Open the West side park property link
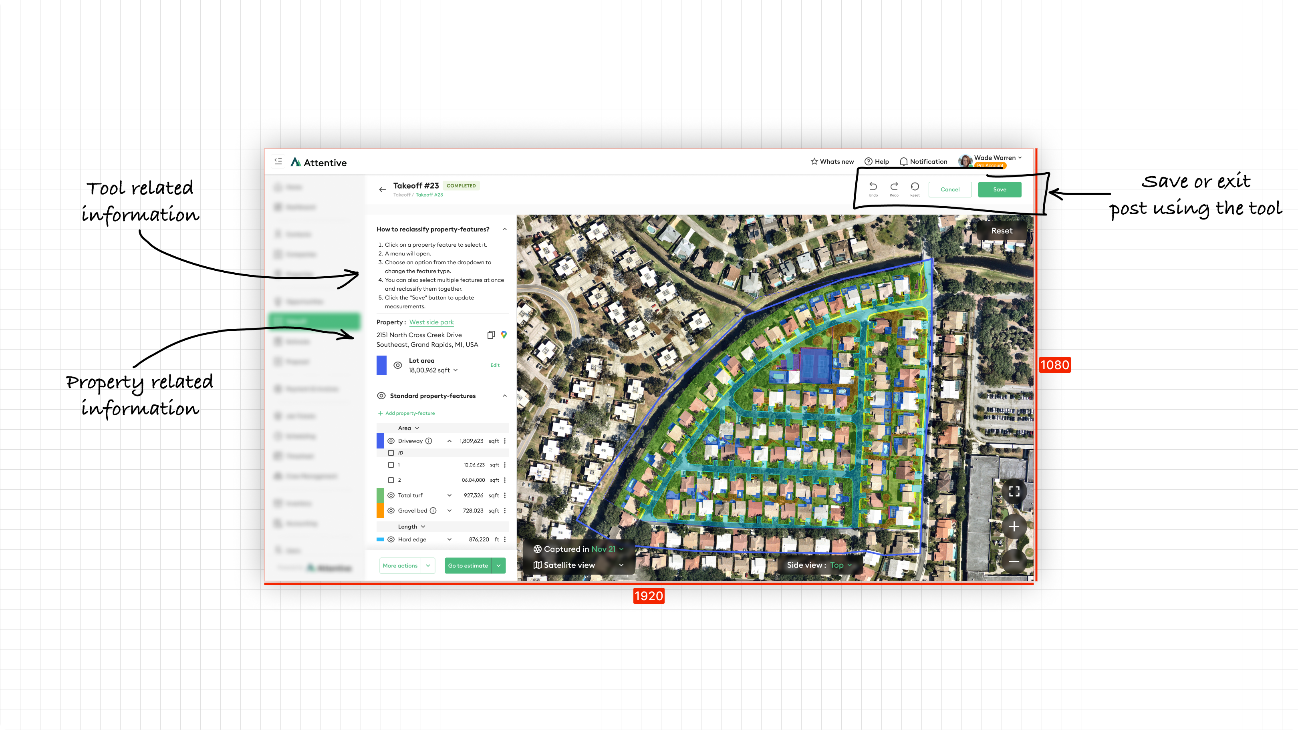This screenshot has height=730, width=1298. pyautogui.click(x=431, y=322)
